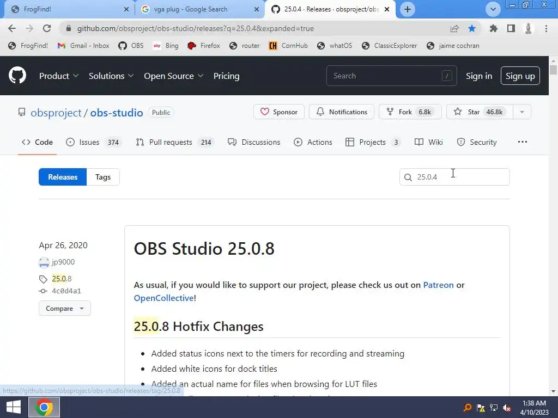This screenshot has width=558, height=418.
Task: Open the Gmail - Inbox bookmark
Action: (83, 46)
